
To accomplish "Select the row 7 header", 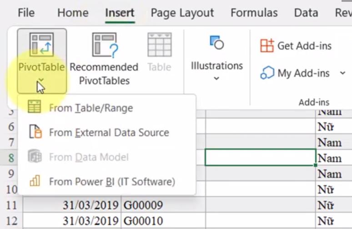I will [11, 142].
